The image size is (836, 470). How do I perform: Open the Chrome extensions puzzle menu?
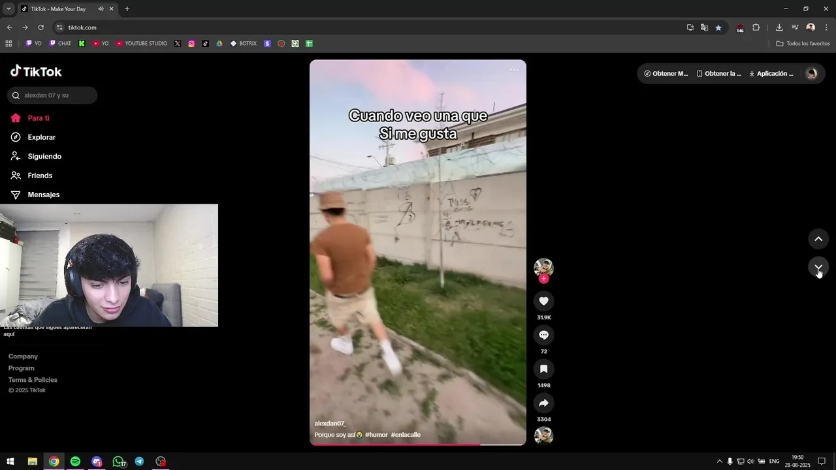(756, 27)
